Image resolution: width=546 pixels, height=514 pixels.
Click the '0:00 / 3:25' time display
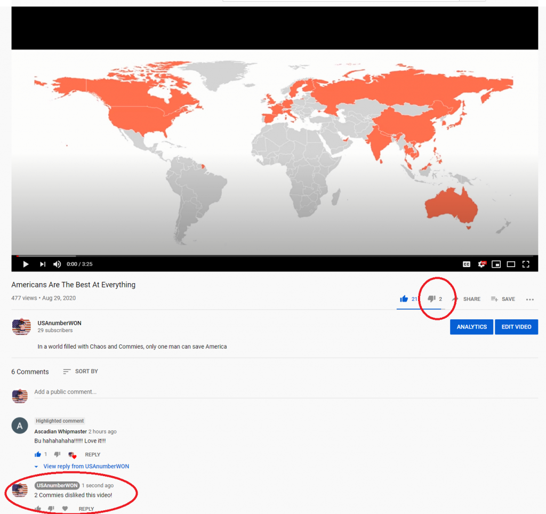tap(80, 264)
